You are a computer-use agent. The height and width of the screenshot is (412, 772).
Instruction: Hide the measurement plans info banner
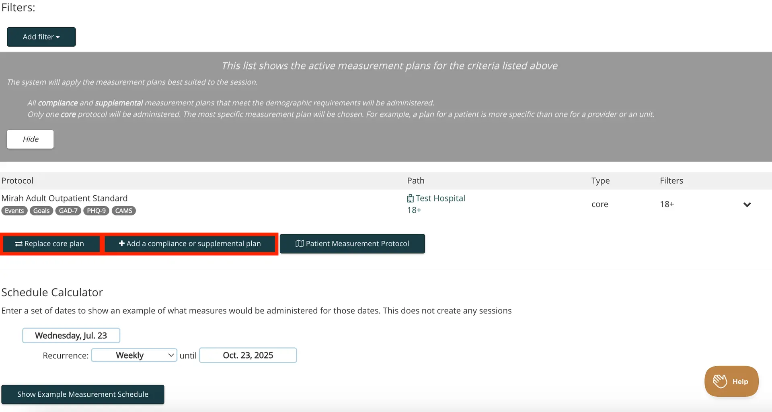(x=30, y=139)
